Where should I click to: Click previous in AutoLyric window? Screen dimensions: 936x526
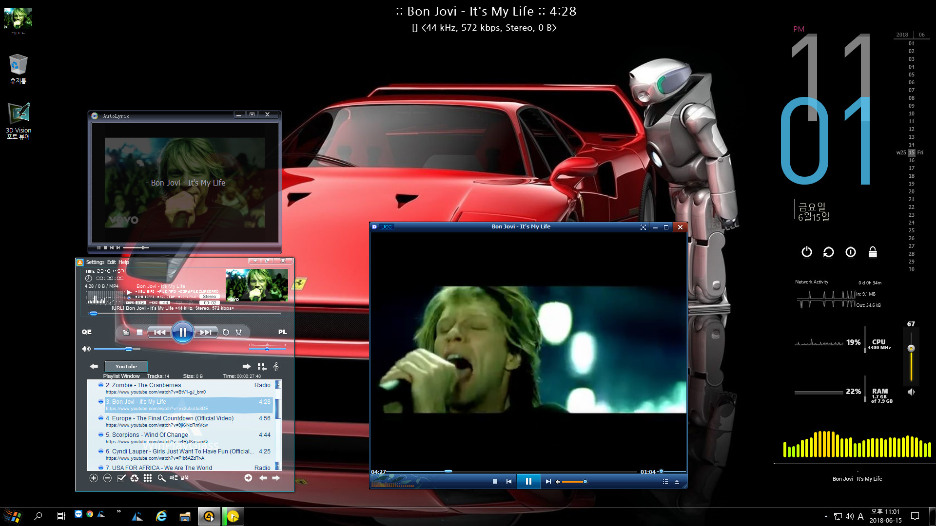[x=112, y=248]
